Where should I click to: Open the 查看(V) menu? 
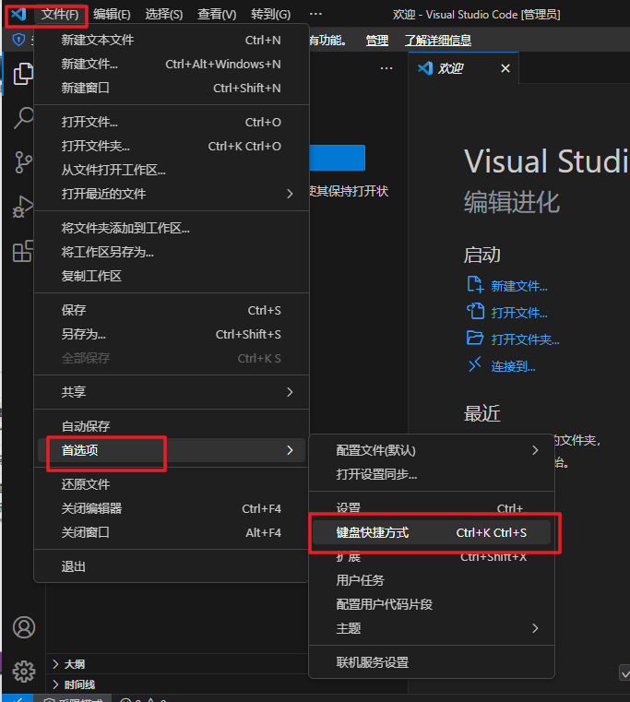pos(217,15)
